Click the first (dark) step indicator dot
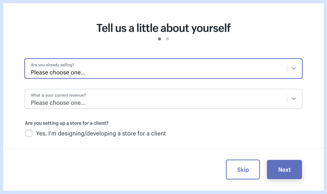This screenshot has height=194, width=327. click(159, 39)
